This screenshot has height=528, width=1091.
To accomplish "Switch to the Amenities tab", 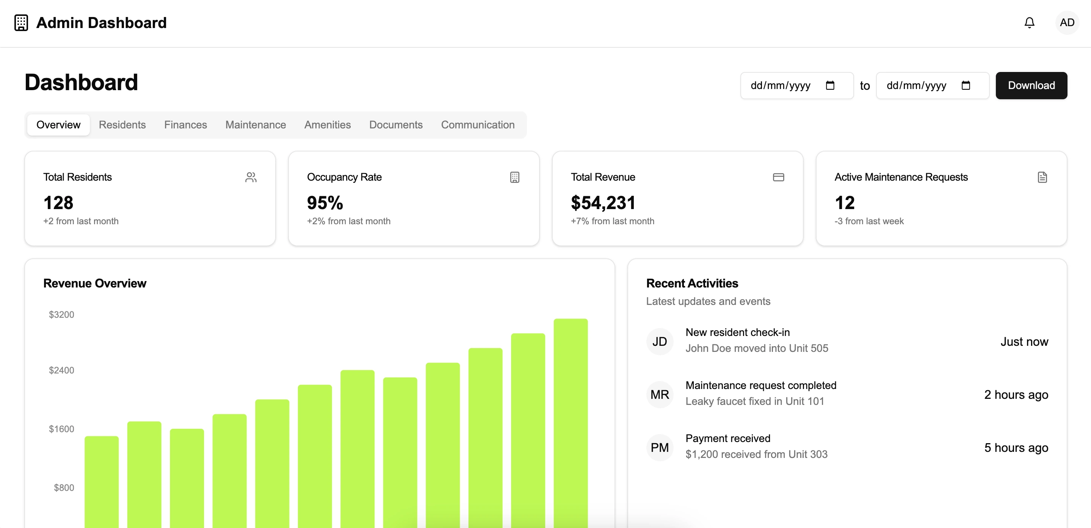I will pyautogui.click(x=328, y=125).
